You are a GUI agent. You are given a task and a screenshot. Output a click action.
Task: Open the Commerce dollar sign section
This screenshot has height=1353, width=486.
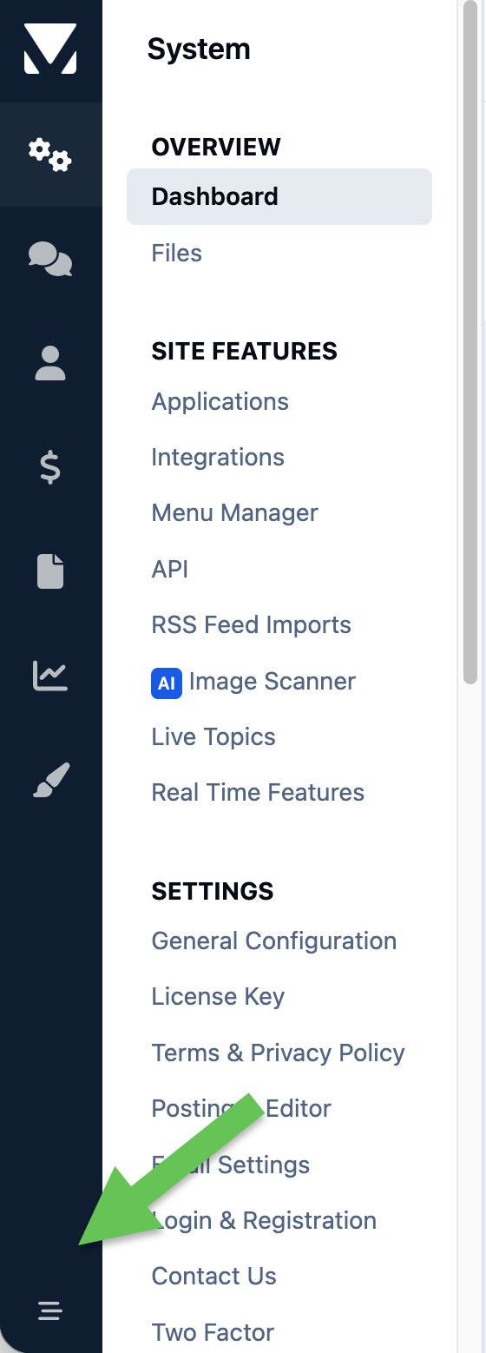pyautogui.click(x=50, y=467)
